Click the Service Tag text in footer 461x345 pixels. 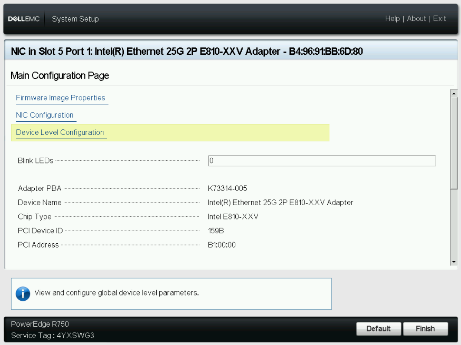coord(53,335)
